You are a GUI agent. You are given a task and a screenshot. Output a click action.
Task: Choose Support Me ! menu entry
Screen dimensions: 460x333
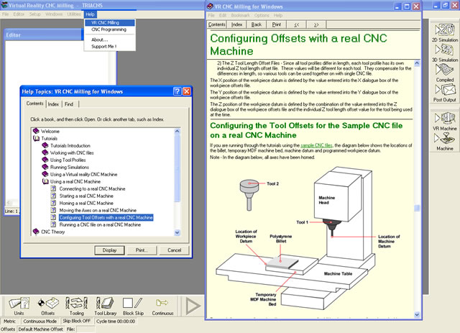(x=110, y=47)
